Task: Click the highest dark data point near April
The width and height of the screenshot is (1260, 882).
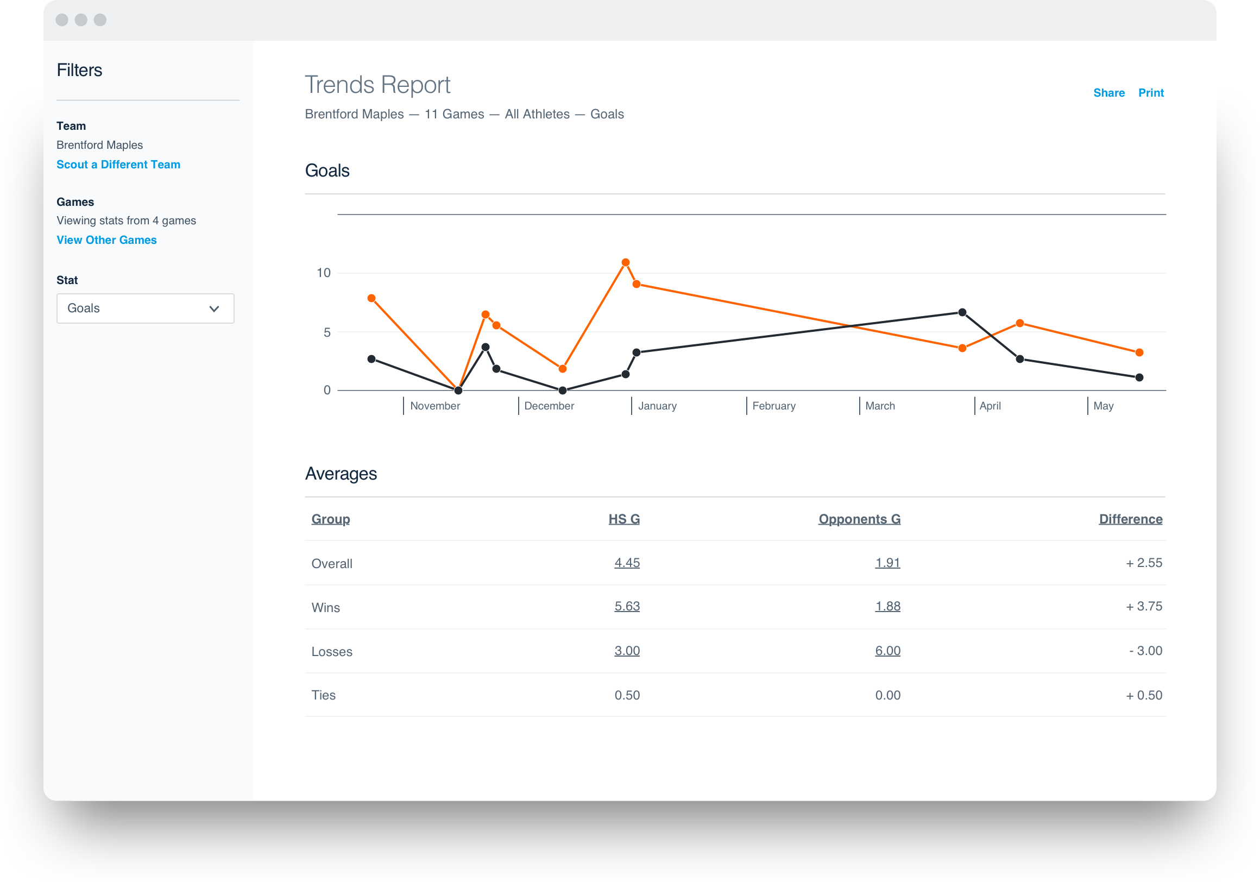Action: [962, 312]
